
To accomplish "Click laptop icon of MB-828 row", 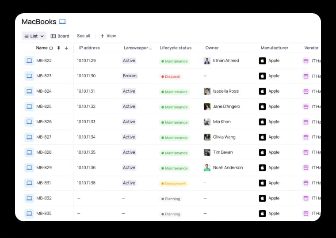I will pos(29,152).
